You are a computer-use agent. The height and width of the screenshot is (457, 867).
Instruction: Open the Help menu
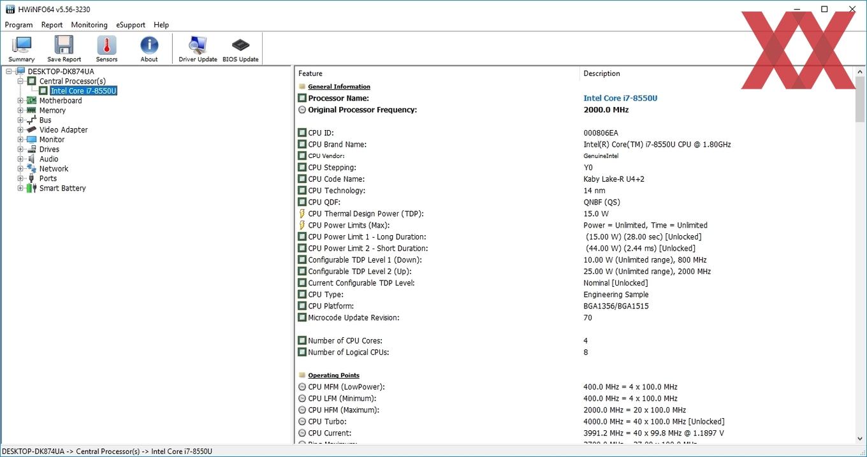tap(161, 25)
